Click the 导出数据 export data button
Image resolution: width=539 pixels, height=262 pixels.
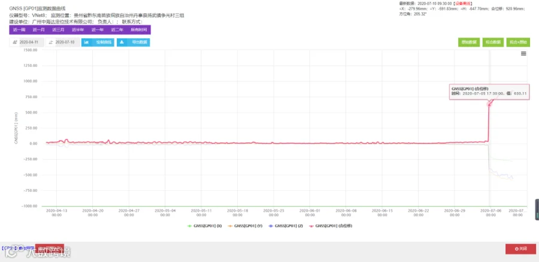click(134, 42)
